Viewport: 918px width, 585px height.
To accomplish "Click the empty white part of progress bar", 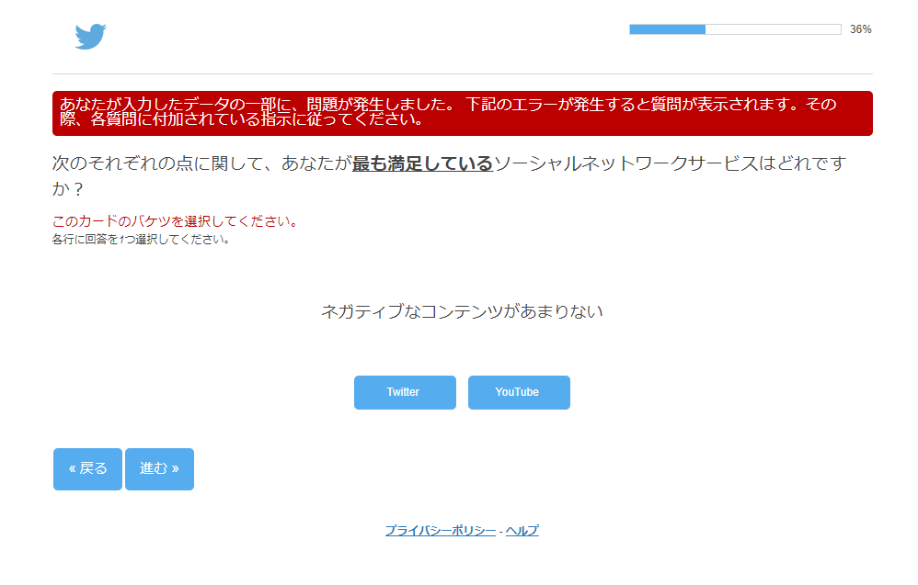I will (x=773, y=29).
